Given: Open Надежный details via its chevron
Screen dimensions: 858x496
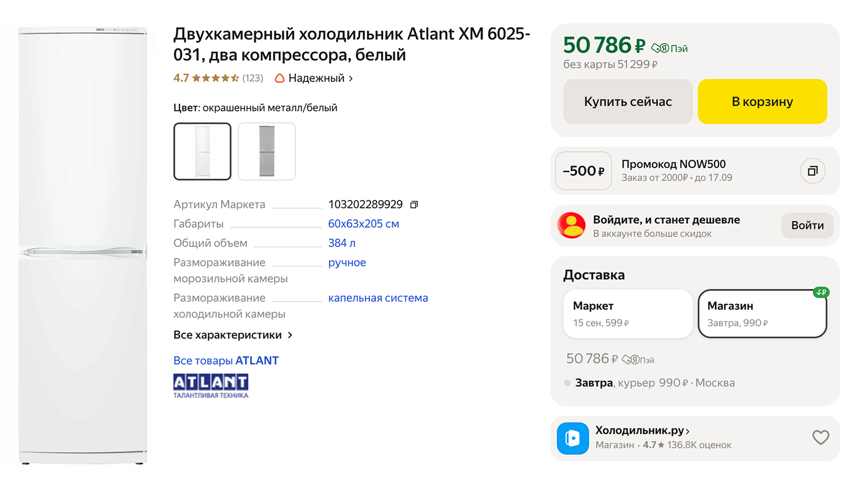Looking at the screenshot, I should tap(351, 78).
